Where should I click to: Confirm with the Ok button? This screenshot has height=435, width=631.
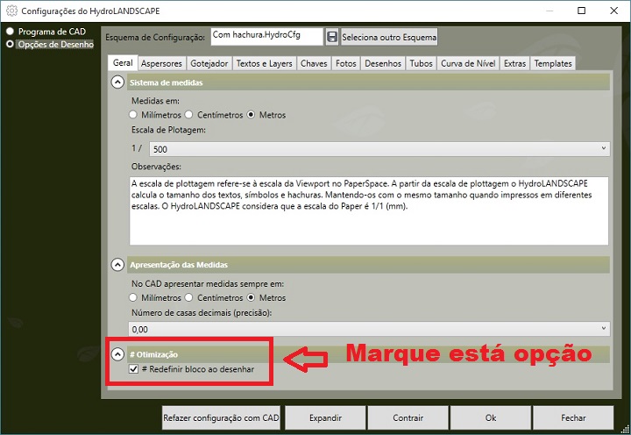point(491,417)
